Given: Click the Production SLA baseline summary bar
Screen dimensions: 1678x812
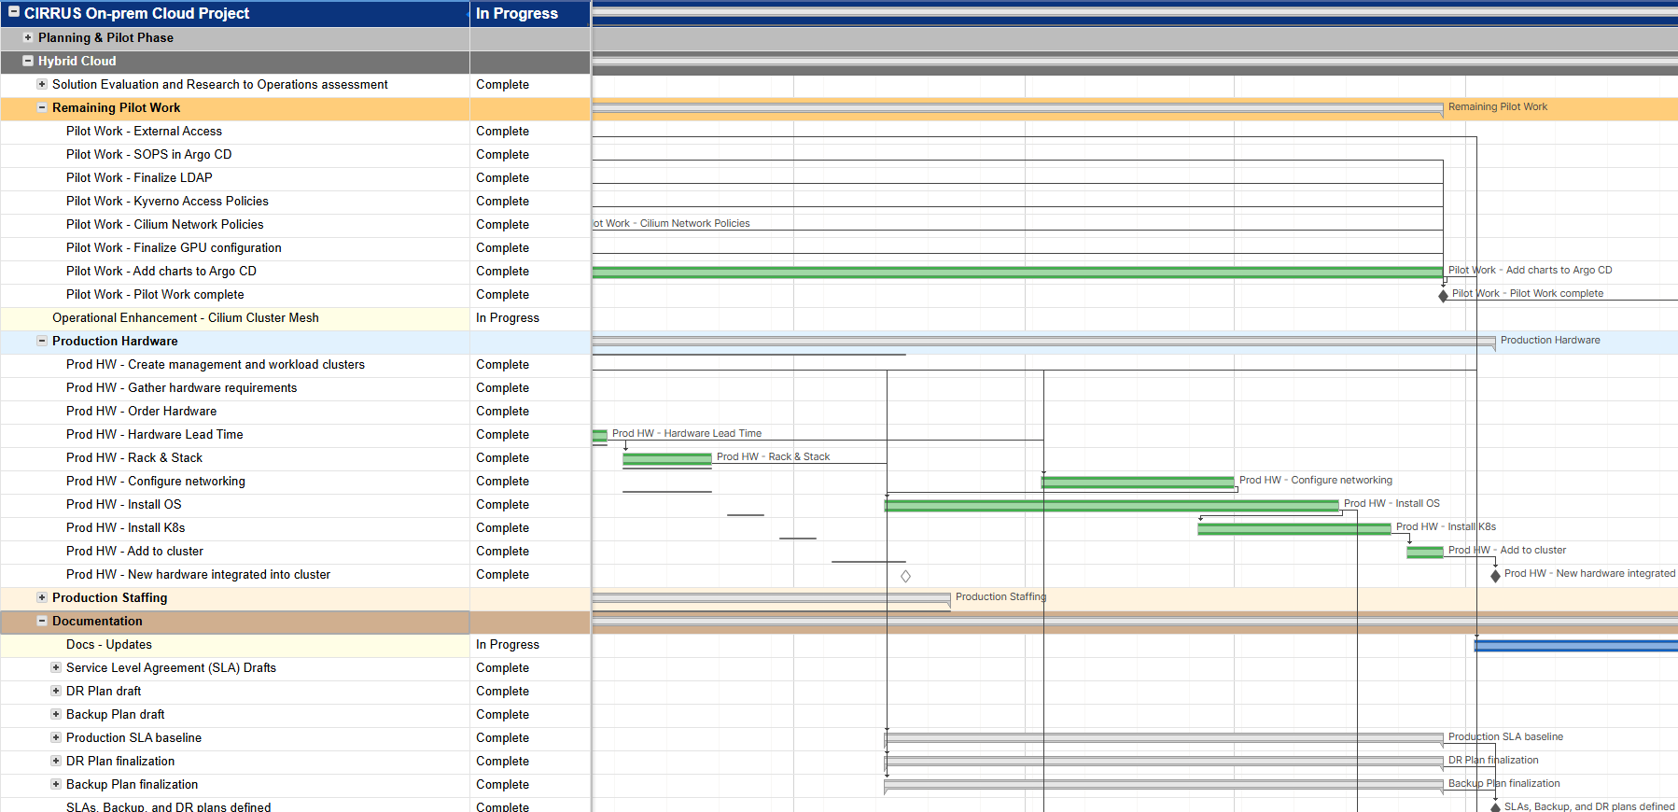Looking at the screenshot, I should [1164, 738].
